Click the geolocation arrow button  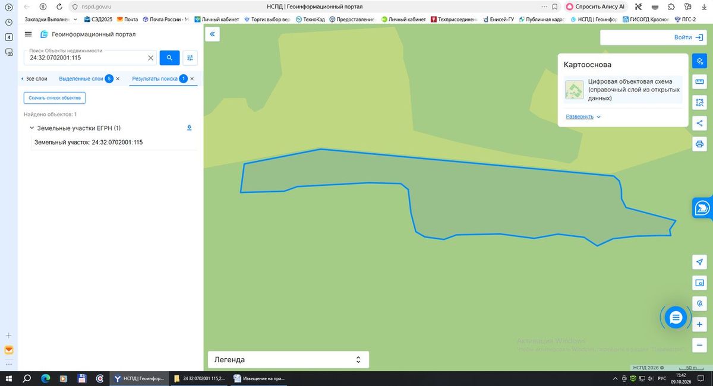click(x=700, y=262)
